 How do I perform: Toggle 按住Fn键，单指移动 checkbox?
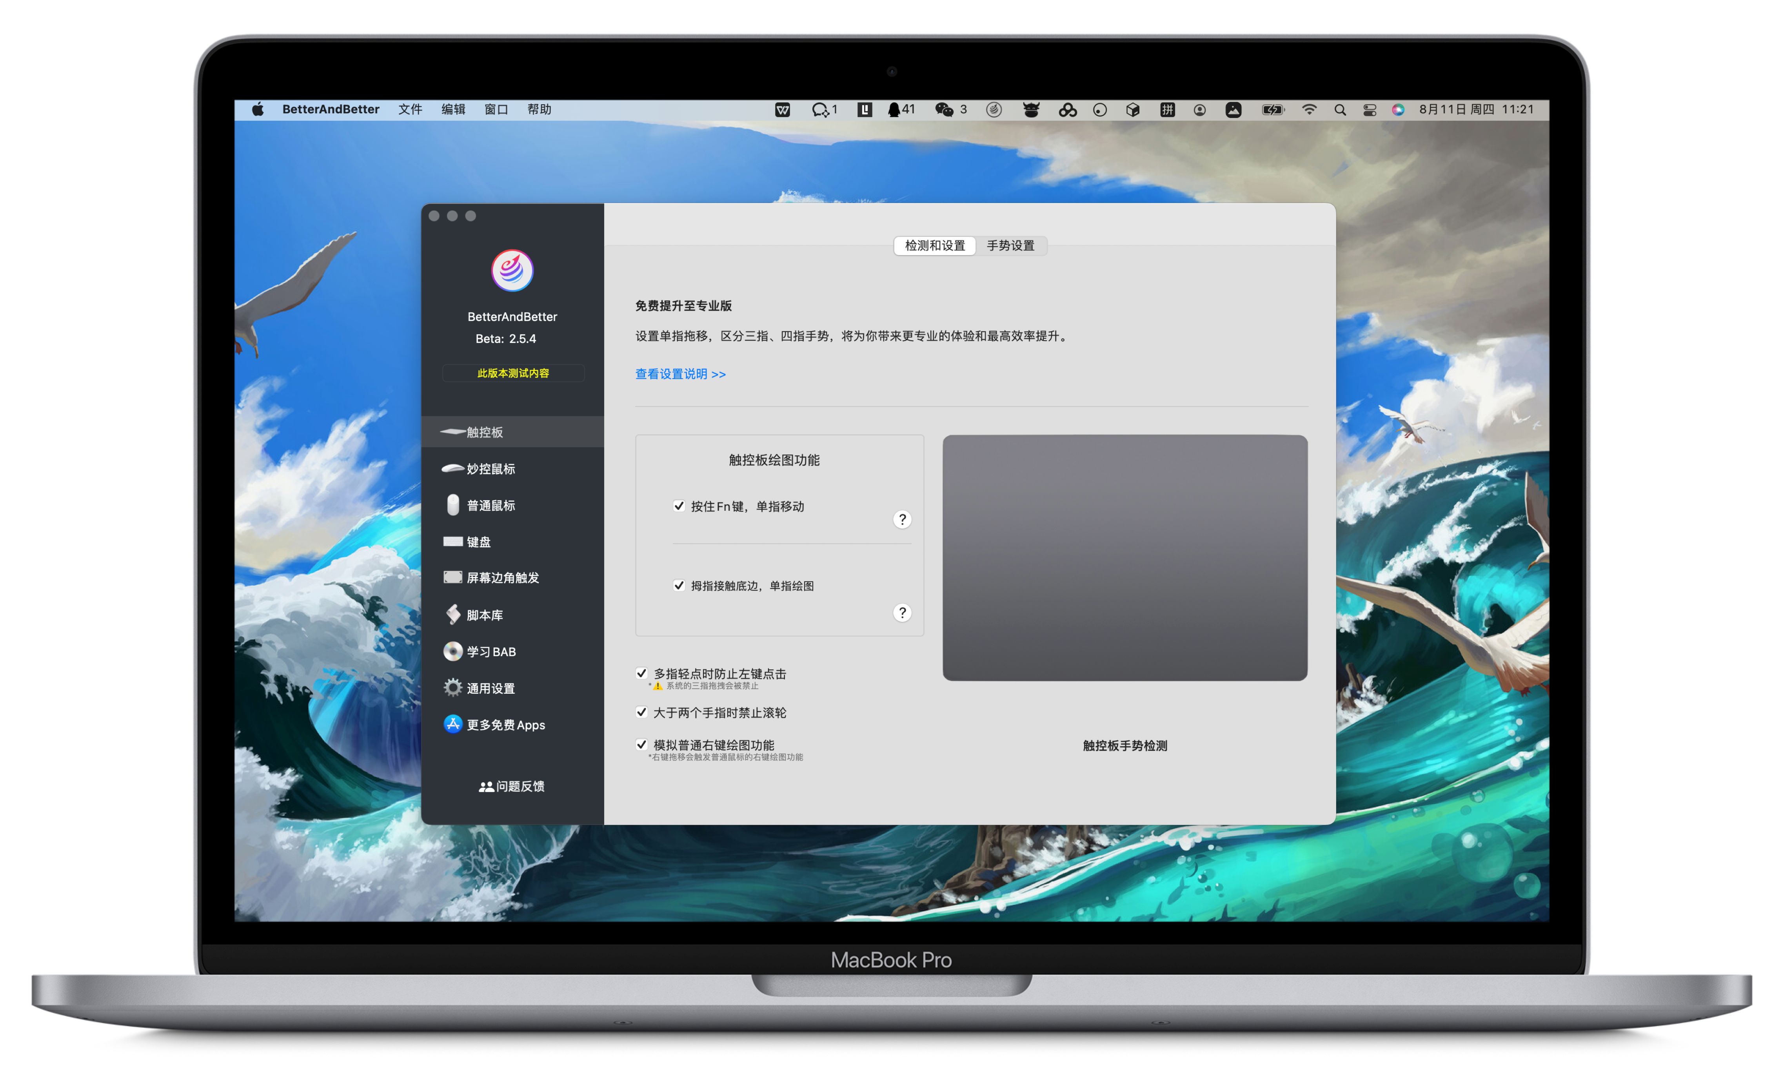click(679, 506)
